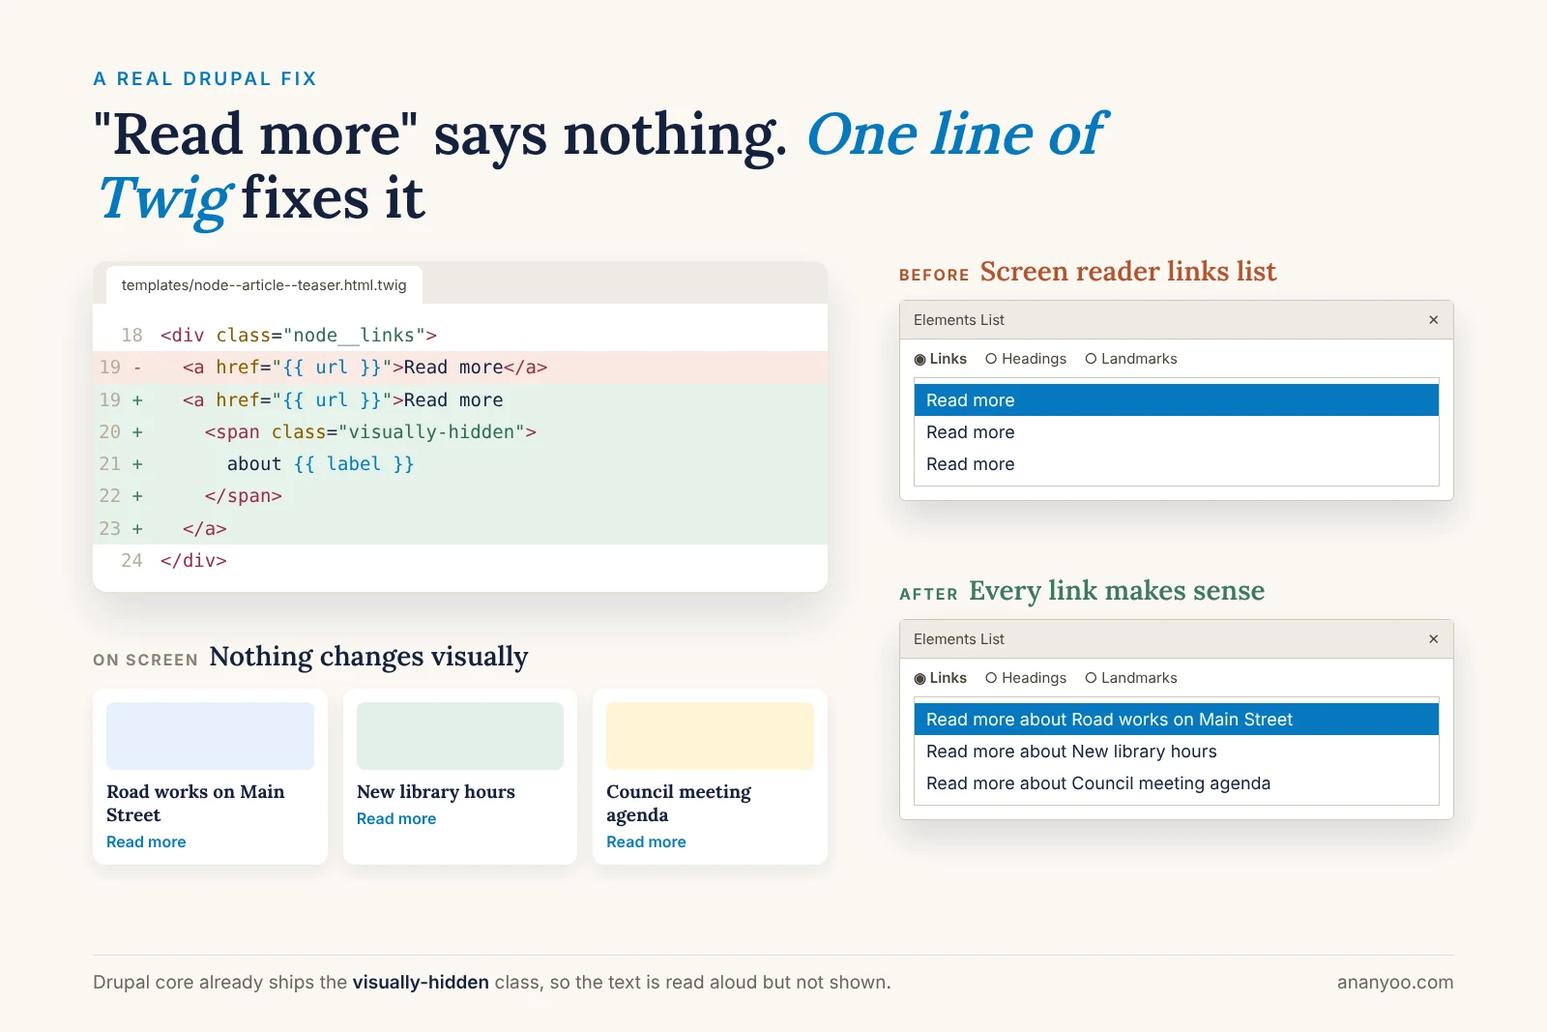The image size is (1547, 1032).
Task: Click the 'New library hours' card title
Action: click(436, 792)
